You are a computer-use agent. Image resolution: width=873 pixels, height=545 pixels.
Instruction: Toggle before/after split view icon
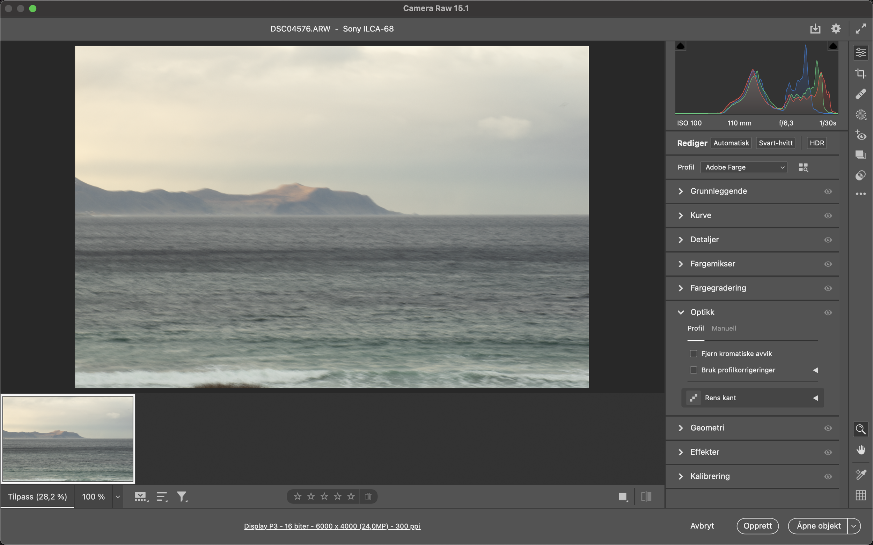(x=646, y=497)
